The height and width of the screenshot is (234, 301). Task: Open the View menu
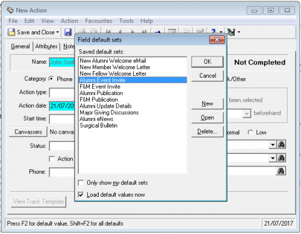coord(48,21)
